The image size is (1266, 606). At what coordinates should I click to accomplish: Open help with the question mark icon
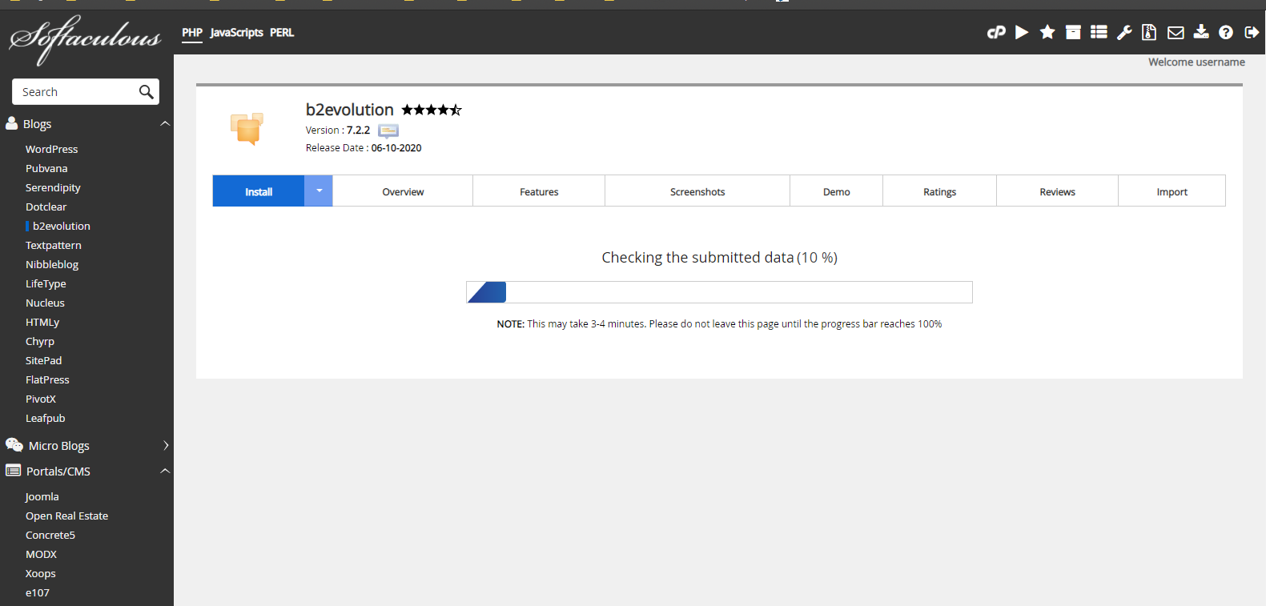1226,32
